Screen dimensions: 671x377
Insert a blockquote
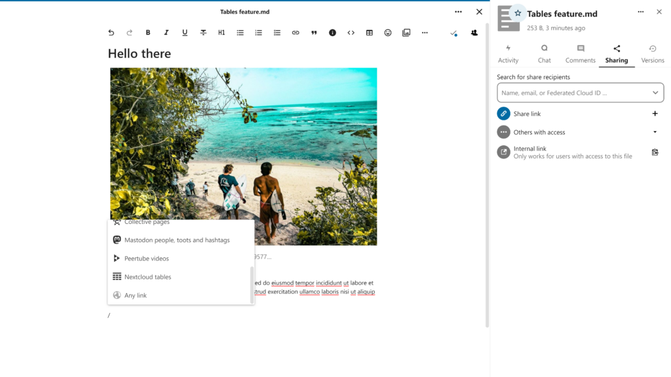point(314,32)
